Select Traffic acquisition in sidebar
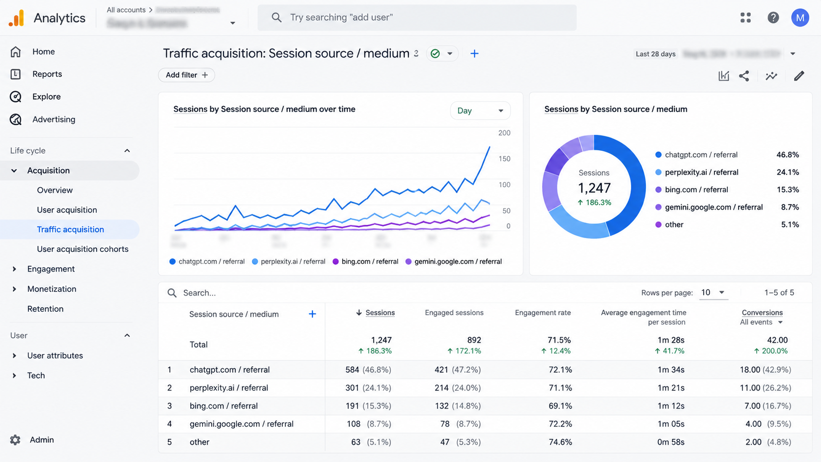Screen dimensions: 821x462 click(70, 230)
